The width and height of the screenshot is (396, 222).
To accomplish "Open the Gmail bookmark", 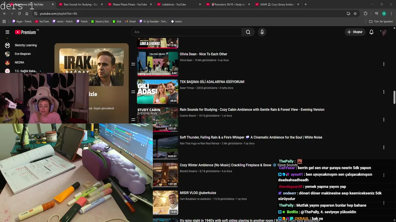I will (x=130, y=22).
